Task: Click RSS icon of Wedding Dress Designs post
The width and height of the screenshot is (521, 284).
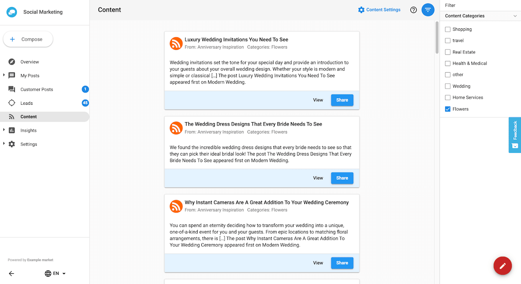Action: pos(176,128)
